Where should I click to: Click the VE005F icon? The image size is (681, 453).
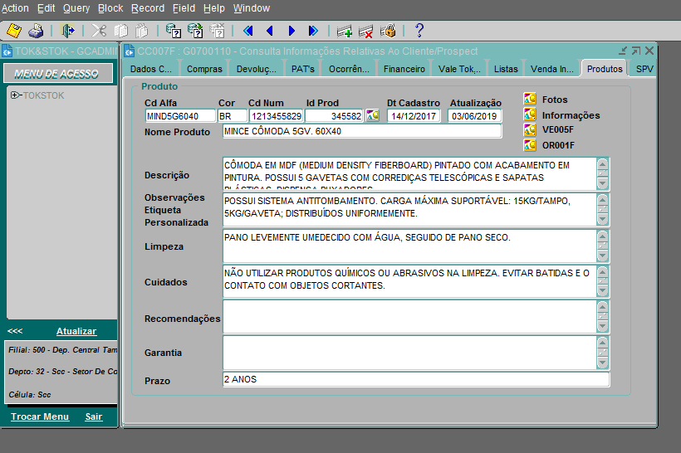click(530, 129)
